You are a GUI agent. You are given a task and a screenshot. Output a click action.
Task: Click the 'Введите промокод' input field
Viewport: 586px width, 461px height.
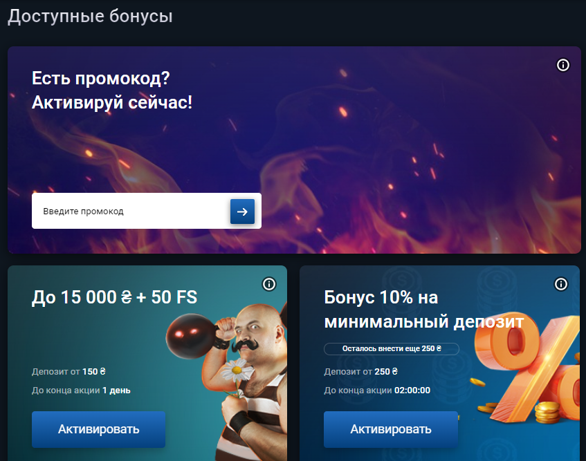pyautogui.click(x=131, y=211)
